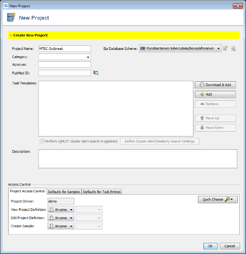This screenshot has height=254, width=246.
Task: Click the Project Owner field showing demo
Action: point(61,201)
